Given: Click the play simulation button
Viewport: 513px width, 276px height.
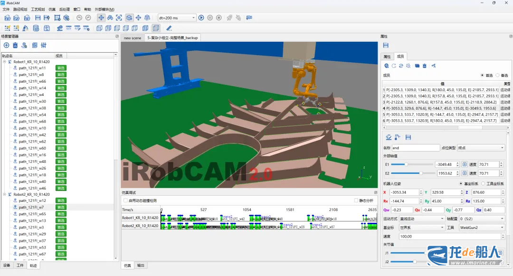Looking at the screenshot, I should coord(201,18).
